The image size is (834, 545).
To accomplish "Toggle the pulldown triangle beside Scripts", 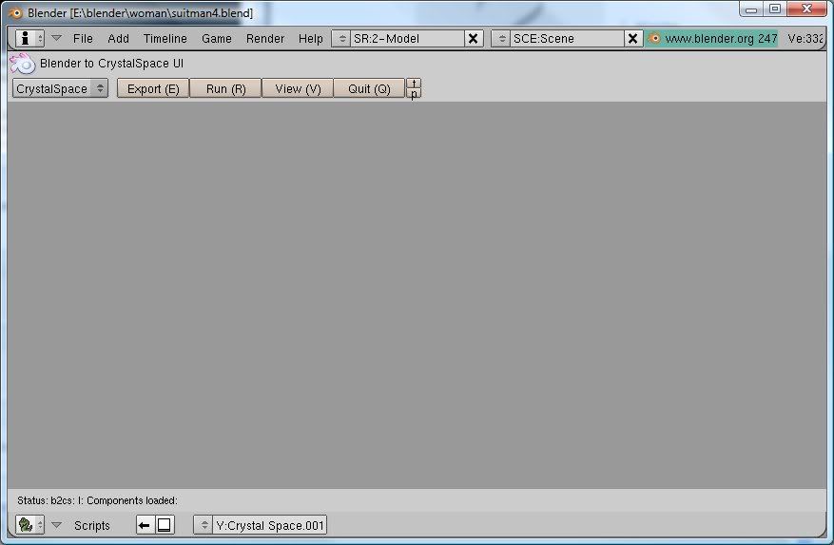I will click(x=56, y=525).
